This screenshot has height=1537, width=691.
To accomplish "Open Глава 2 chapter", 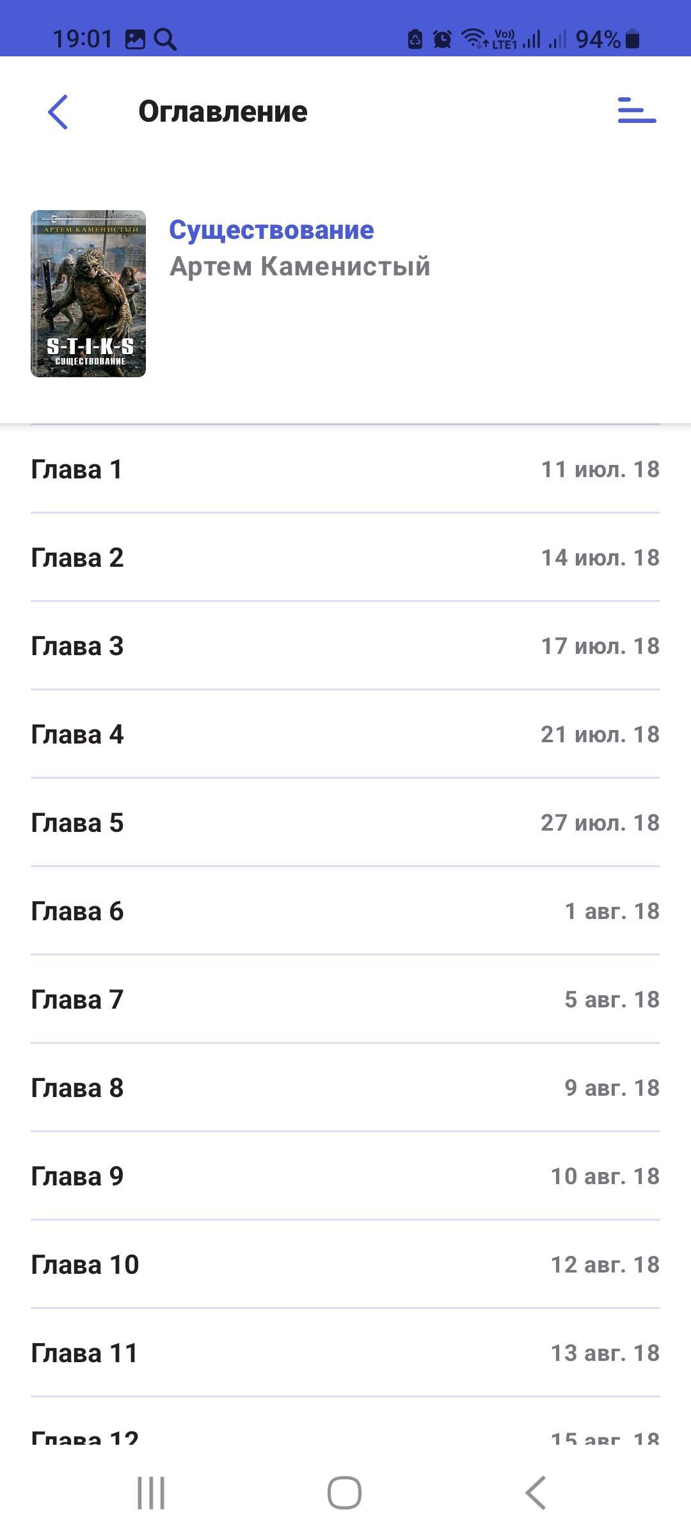I will [345, 558].
